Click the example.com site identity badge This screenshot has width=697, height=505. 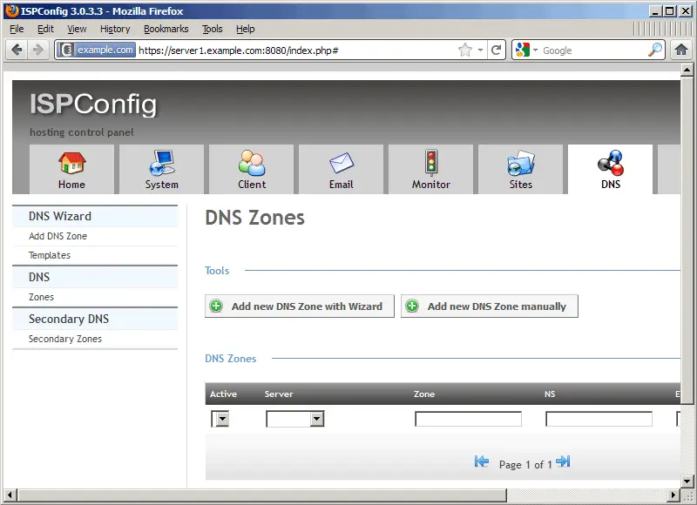(x=97, y=50)
